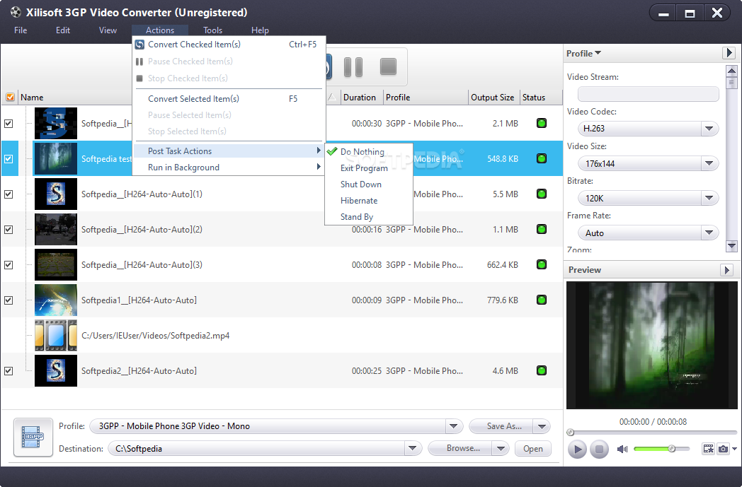Uncheck Softpedia2__[H264-Auto-Auto] checkbox
742x487 pixels.
(8, 371)
